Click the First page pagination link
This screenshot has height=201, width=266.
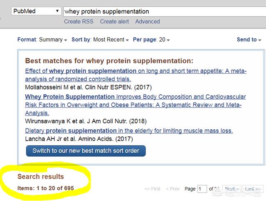point(153,189)
